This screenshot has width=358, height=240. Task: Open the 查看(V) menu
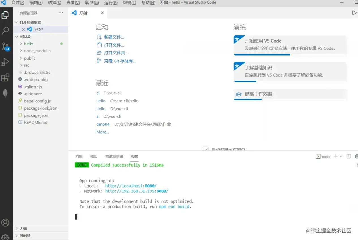73,3
